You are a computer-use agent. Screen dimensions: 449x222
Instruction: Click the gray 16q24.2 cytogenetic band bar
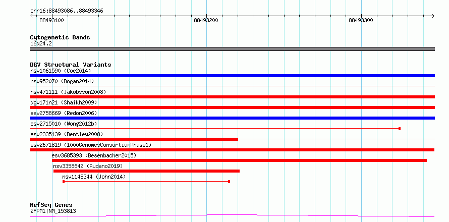click(232, 49)
